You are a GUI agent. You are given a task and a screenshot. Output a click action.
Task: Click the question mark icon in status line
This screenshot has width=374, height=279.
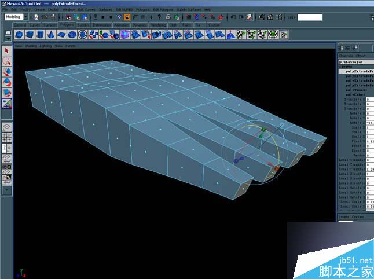[x=159, y=17]
